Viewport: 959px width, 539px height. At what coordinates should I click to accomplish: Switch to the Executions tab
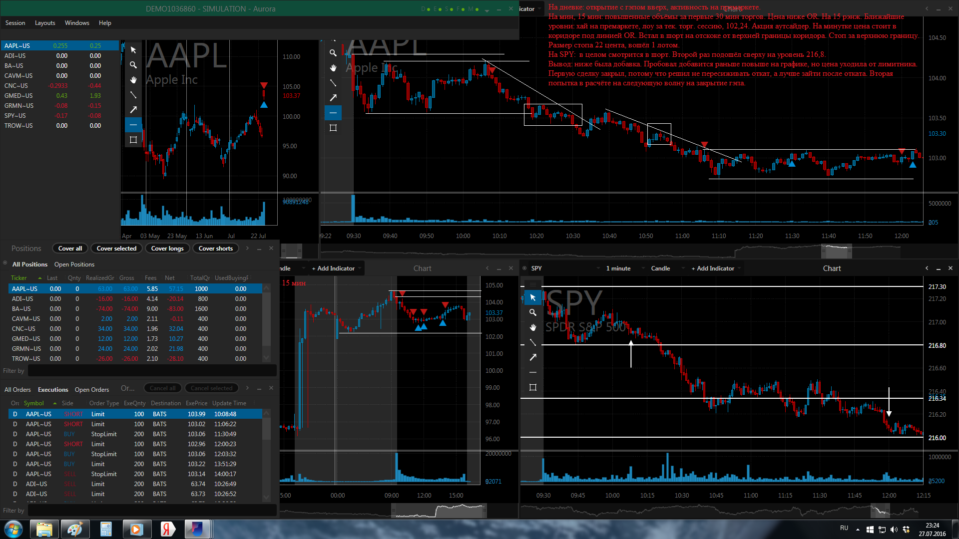click(53, 390)
